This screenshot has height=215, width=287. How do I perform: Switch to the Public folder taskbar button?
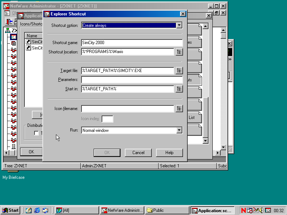(x=167, y=210)
